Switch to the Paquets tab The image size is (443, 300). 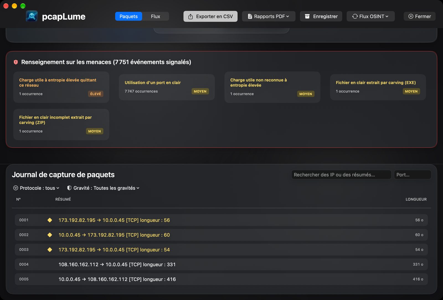click(x=128, y=16)
